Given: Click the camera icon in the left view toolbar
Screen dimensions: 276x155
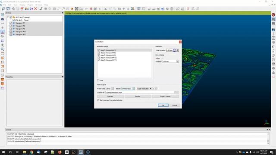Looking at the screenshot, I should [3, 19].
